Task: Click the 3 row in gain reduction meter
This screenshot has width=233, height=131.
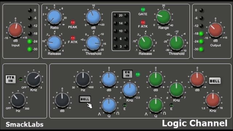Action: pyautogui.click(x=121, y=47)
